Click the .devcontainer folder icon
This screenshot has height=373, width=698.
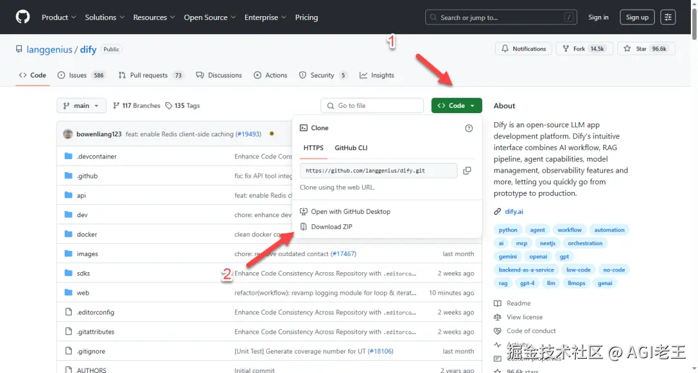pos(68,156)
